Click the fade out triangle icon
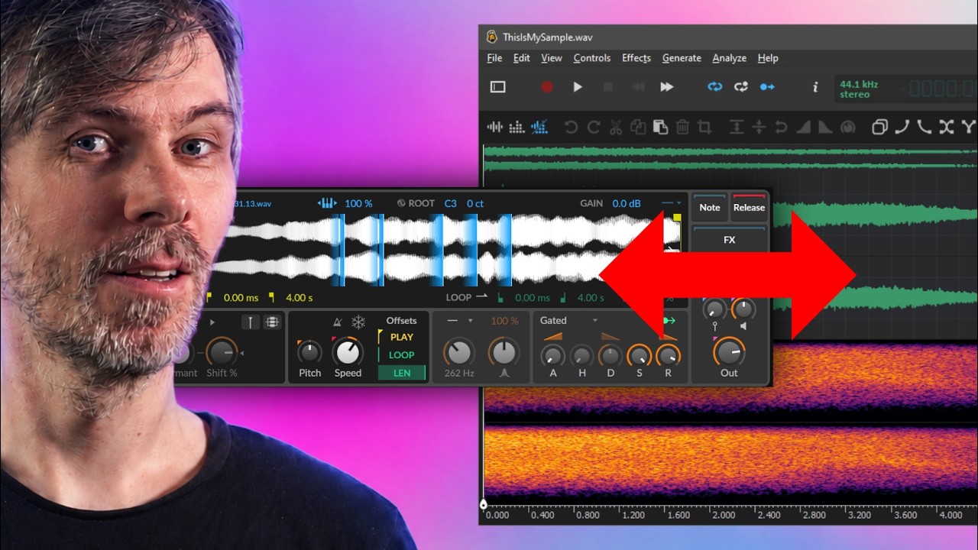 click(x=825, y=127)
